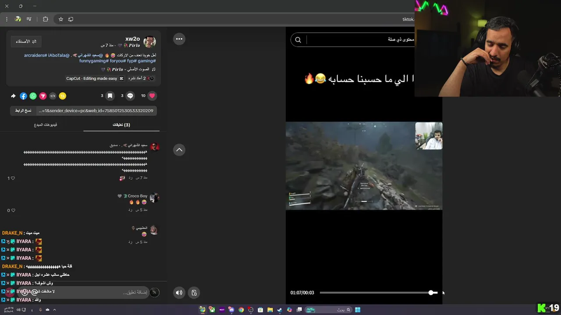Open the system tray volume icon
Image resolution: width=561 pixels, height=315 pixels.
tap(18, 310)
